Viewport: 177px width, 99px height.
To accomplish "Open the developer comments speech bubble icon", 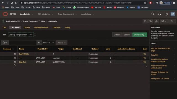I will (145, 21).
